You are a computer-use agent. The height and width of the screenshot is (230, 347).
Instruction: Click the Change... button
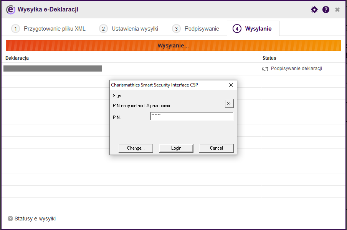[x=136, y=148]
